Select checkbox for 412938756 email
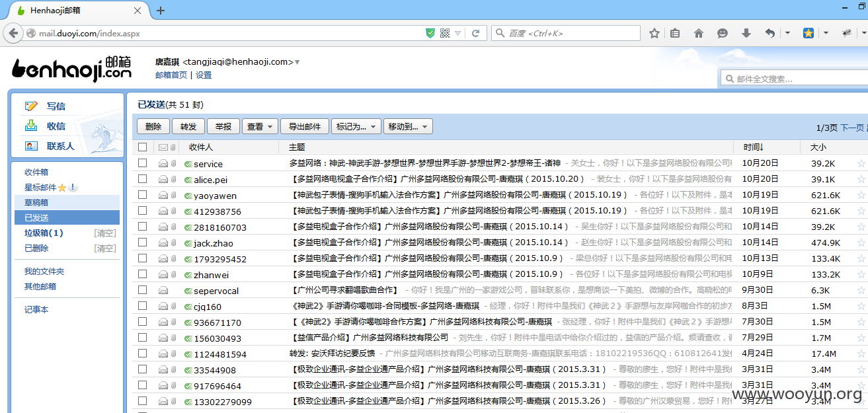 (x=142, y=211)
